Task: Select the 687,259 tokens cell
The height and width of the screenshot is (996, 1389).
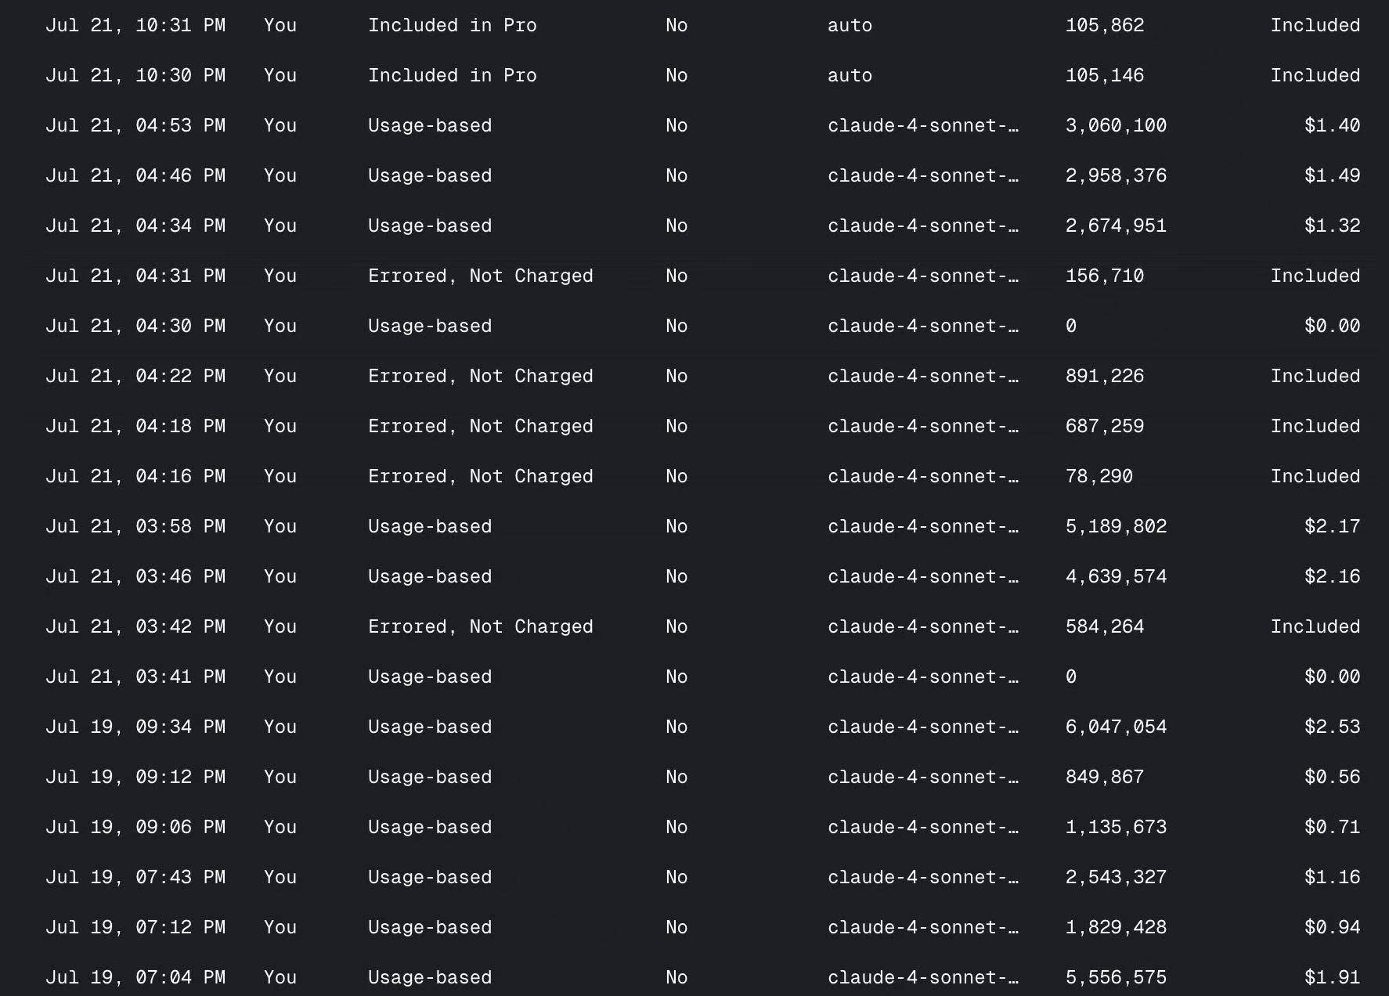Action: coord(1105,426)
